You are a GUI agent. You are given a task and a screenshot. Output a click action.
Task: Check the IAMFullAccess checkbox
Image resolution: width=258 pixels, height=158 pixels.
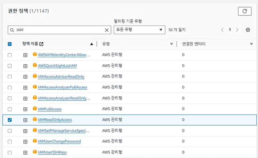coord(10,109)
